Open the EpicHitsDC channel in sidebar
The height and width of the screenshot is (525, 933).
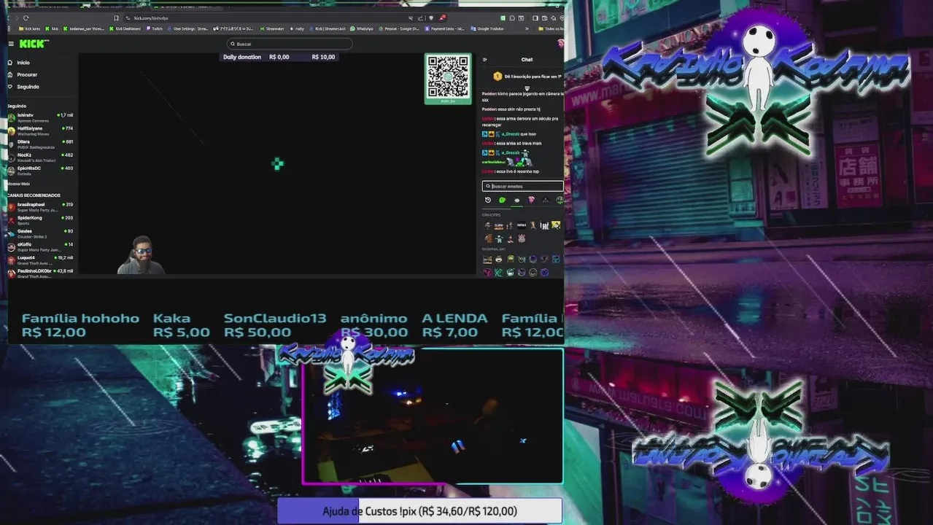(40, 170)
